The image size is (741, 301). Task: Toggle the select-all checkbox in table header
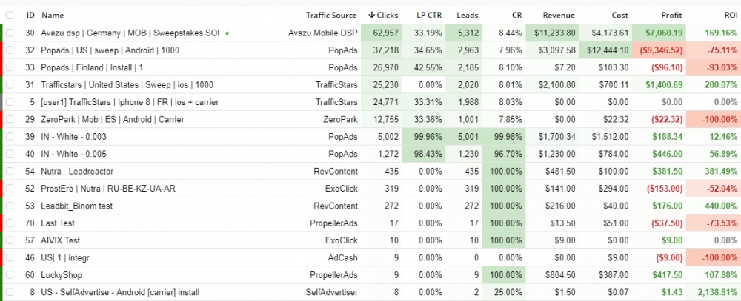[10, 15]
